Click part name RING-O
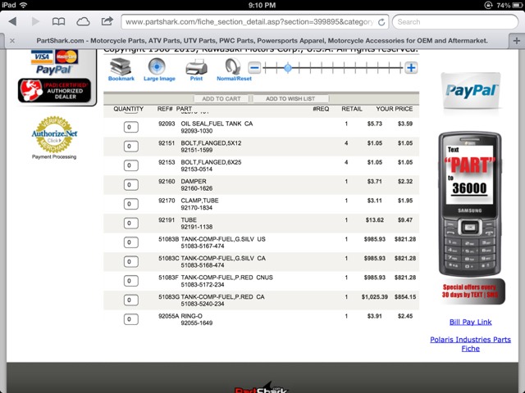The image size is (525, 393). (x=192, y=316)
